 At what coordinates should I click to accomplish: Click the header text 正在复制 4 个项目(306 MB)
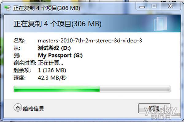coord(58,24)
